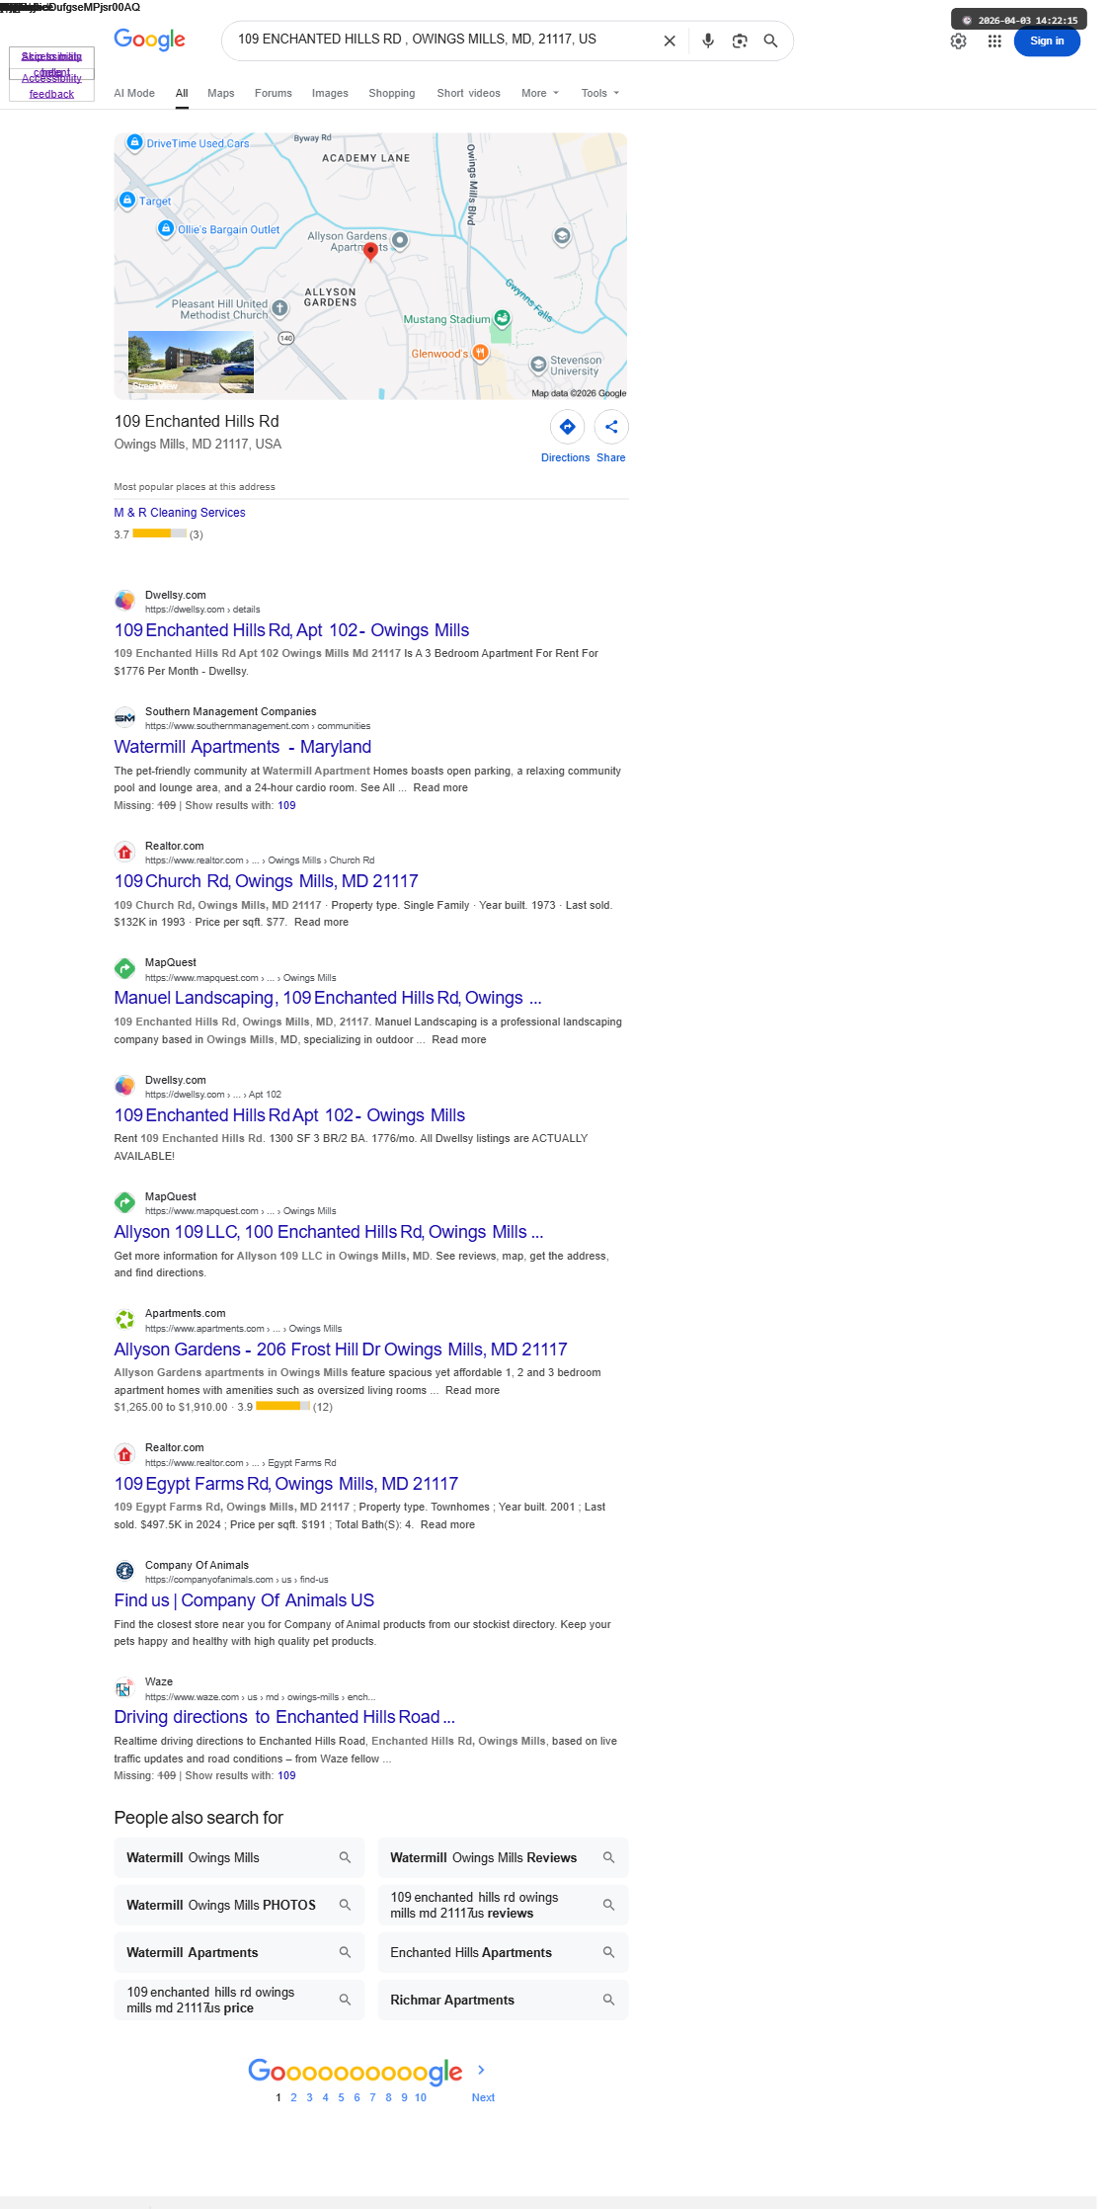
Task: Open quick settings gear icon
Action: click(x=958, y=41)
